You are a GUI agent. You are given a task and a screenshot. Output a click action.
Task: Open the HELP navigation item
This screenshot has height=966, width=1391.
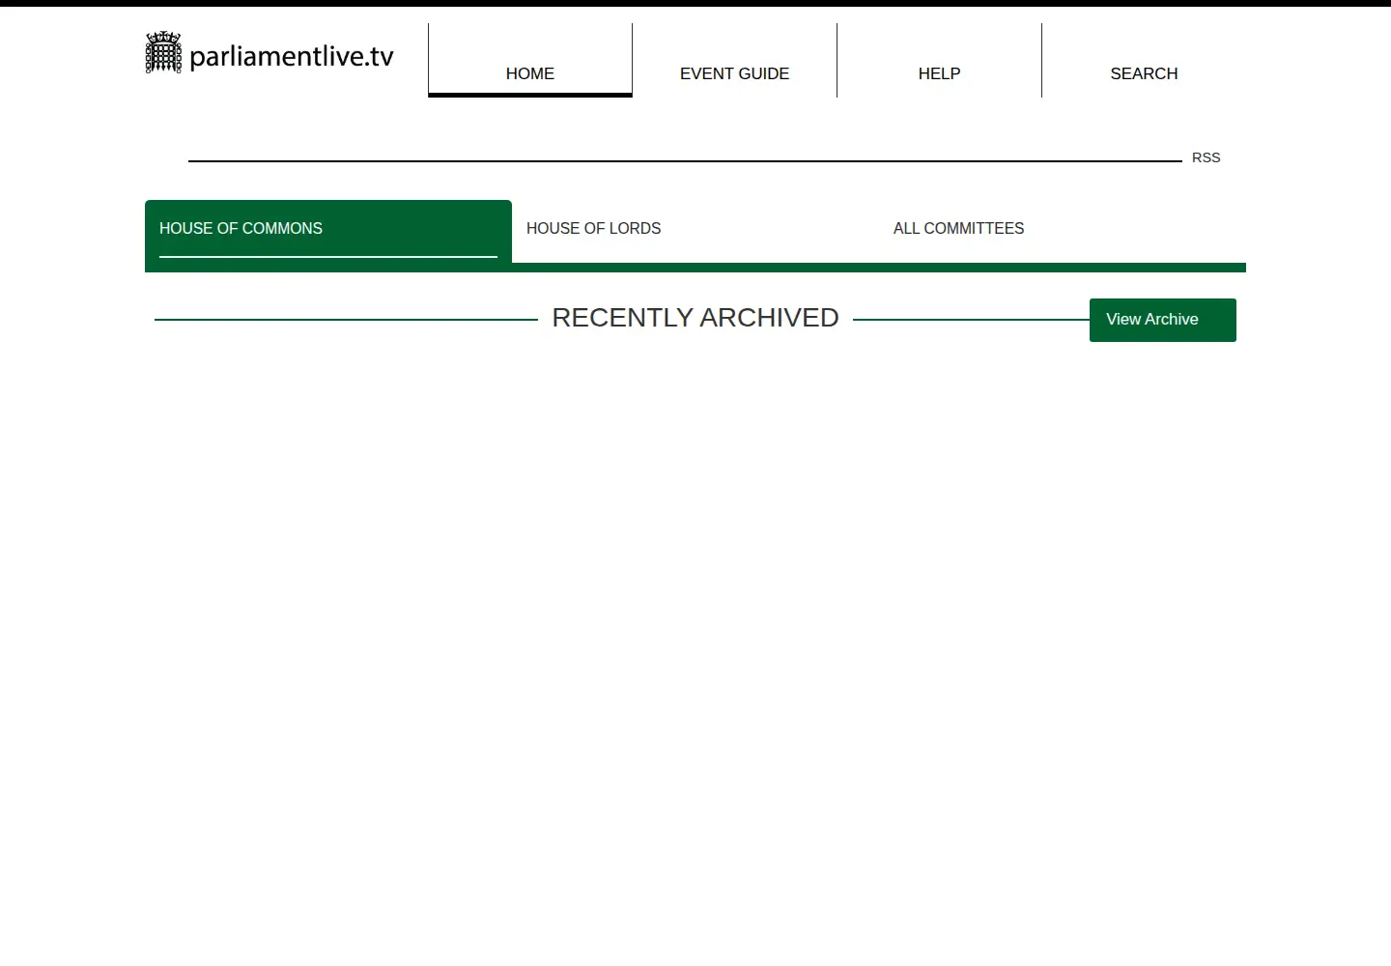click(x=940, y=60)
